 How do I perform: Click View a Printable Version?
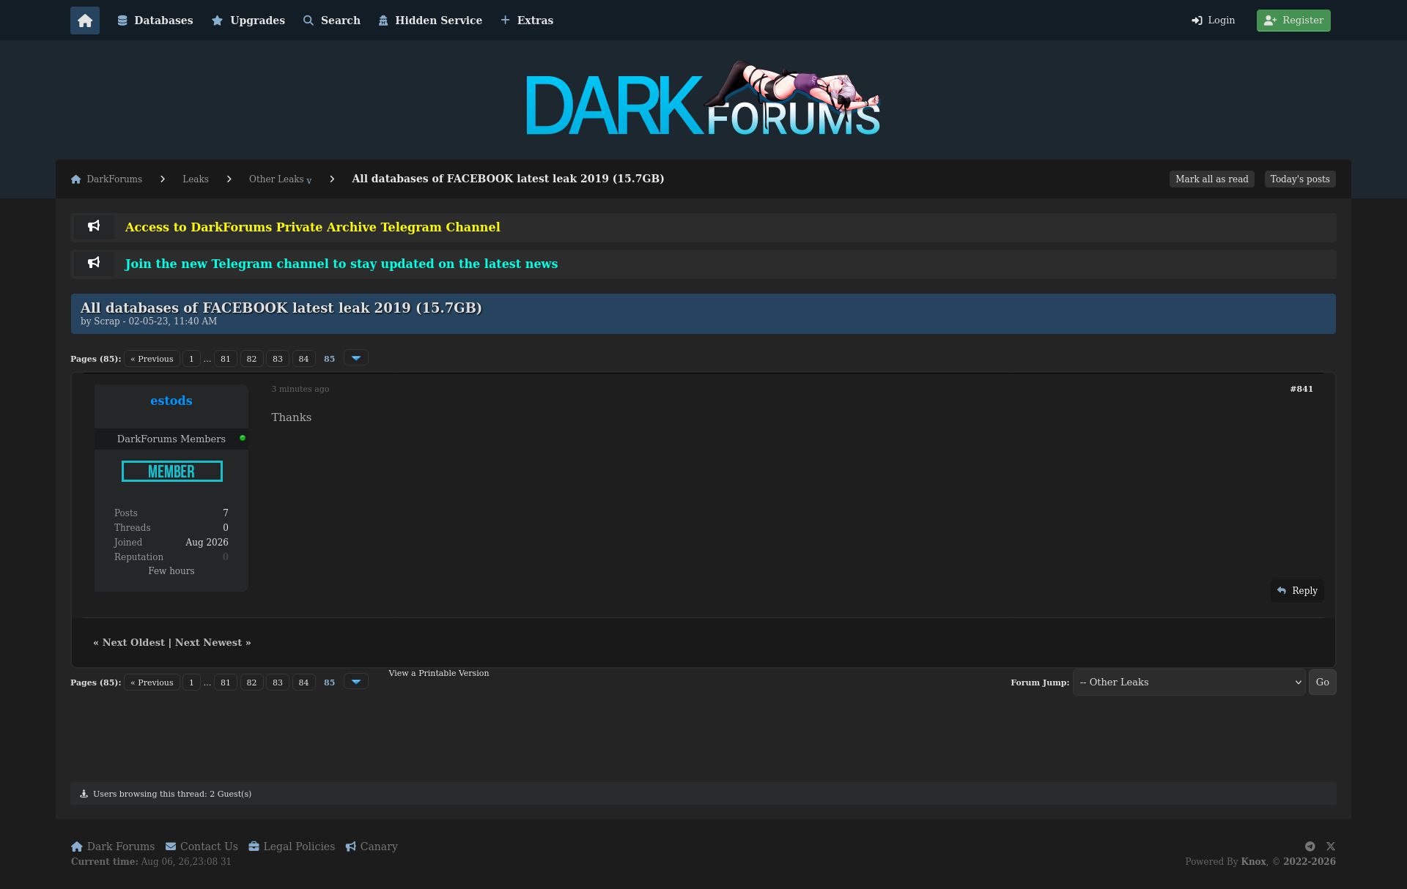click(x=438, y=673)
